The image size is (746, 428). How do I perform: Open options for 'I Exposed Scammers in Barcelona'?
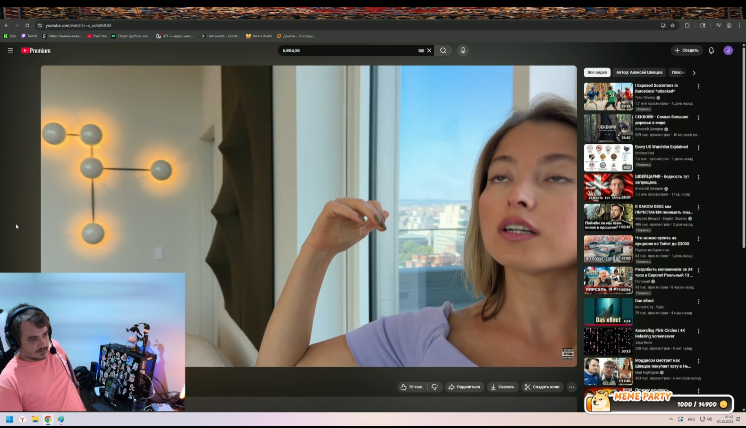point(699,87)
